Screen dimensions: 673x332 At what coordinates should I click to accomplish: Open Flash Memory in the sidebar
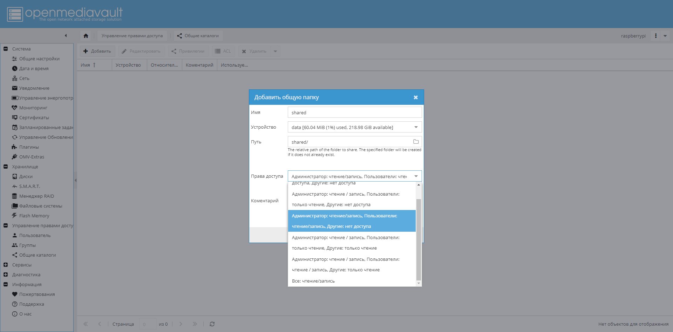coord(34,216)
